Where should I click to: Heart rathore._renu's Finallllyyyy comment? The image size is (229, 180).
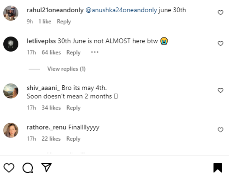[220, 130]
